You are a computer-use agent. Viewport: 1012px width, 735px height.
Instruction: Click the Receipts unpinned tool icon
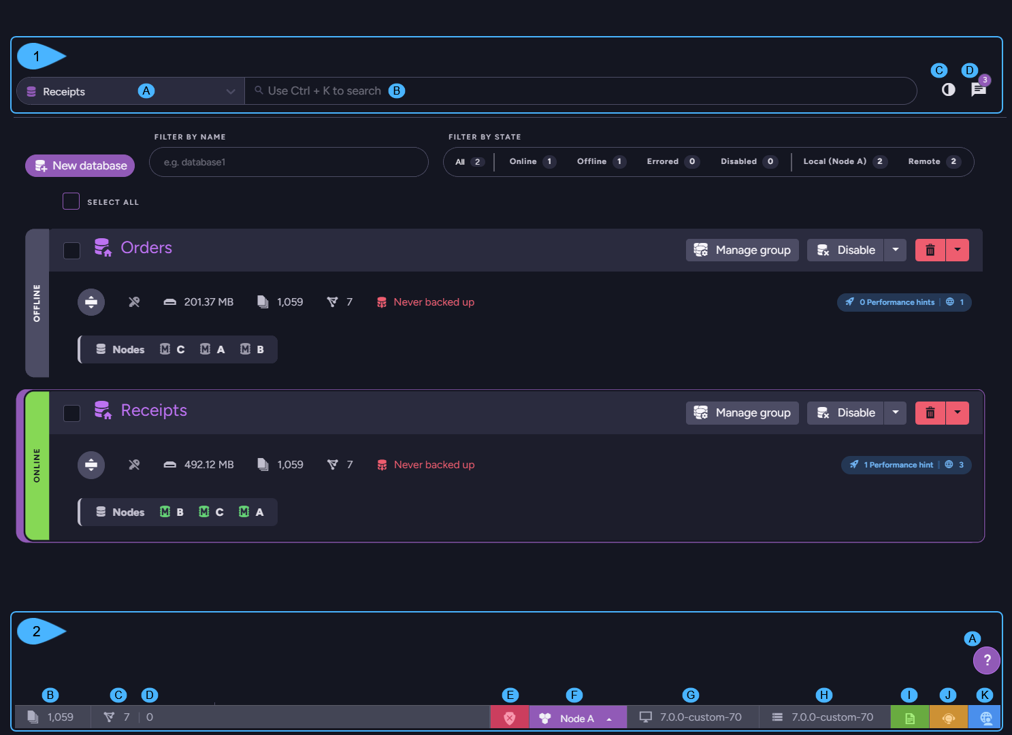click(x=134, y=465)
